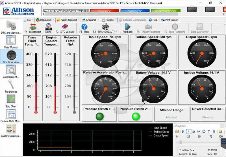Click the envelope icon in Playback panel
Screen dimensions: 226x157
tap(220, 131)
